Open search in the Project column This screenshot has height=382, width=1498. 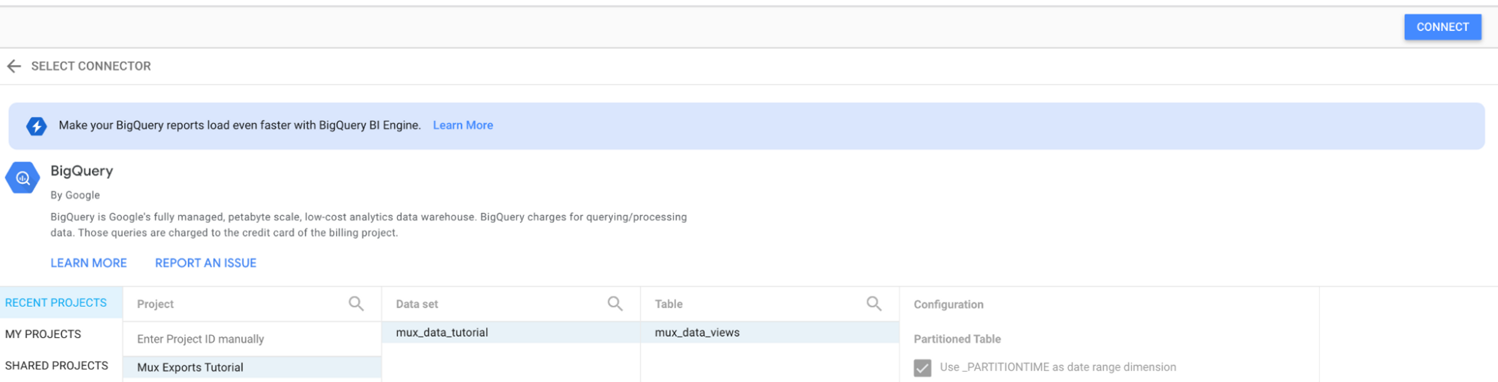click(356, 304)
